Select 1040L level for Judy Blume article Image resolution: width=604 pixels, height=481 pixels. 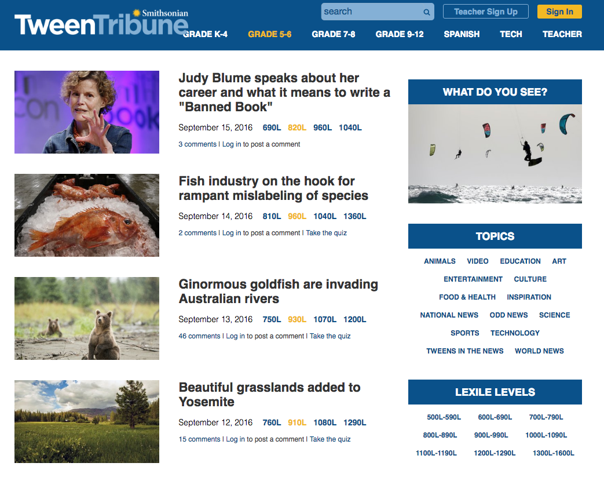coord(350,127)
